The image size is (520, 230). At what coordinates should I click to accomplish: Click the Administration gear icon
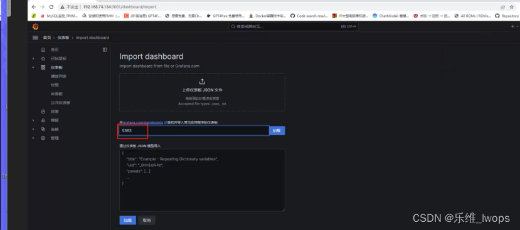click(43, 139)
